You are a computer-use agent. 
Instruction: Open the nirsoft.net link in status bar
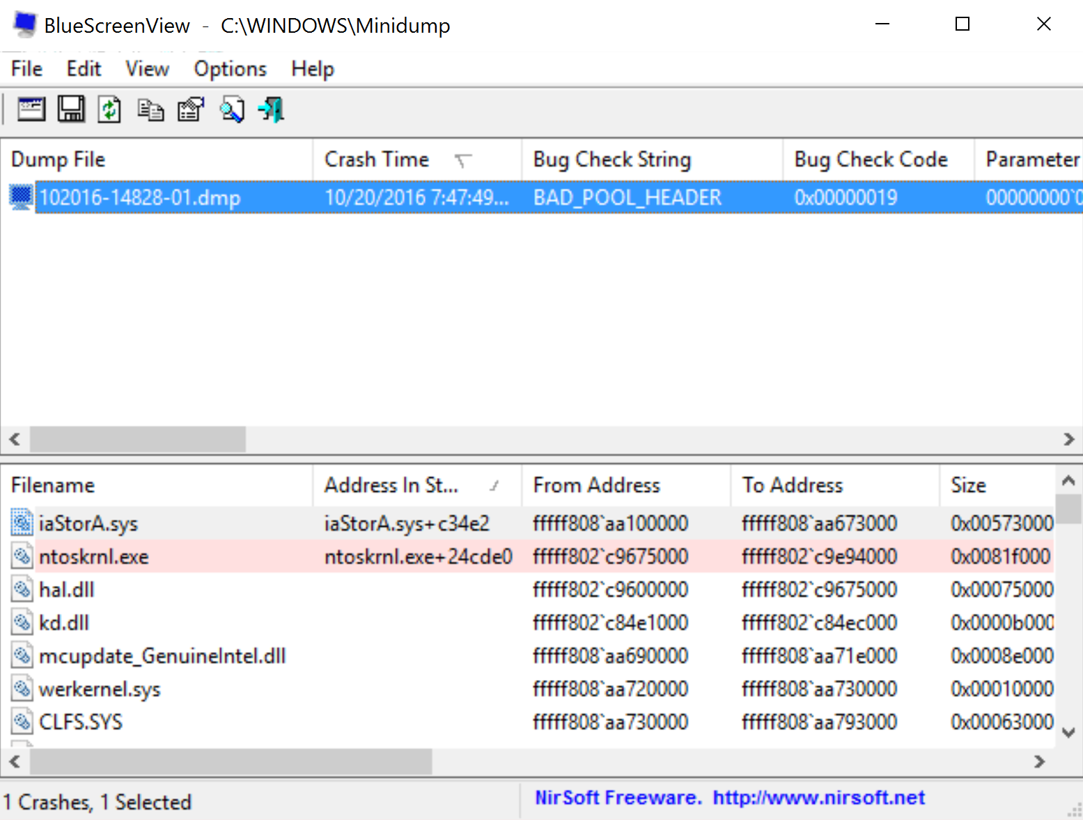coord(818,798)
